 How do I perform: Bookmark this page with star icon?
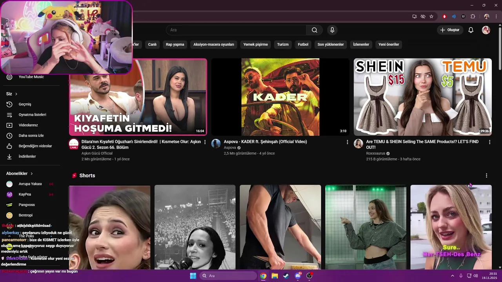431,16
